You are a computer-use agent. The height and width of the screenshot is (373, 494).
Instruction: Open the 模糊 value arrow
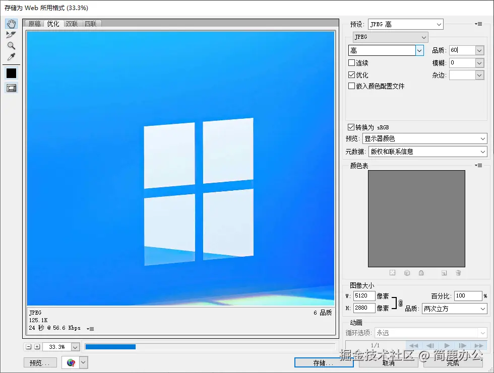pyautogui.click(x=479, y=63)
